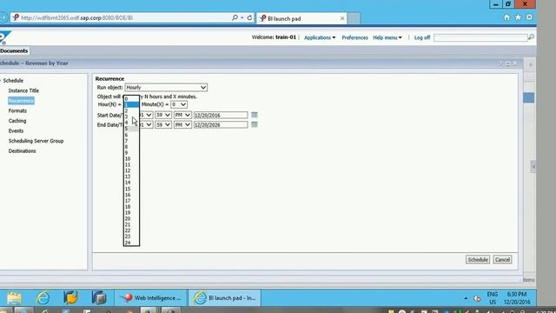Open the Run object Hourly dropdown
This screenshot has height=313, width=556.
(x=166, y=87)
